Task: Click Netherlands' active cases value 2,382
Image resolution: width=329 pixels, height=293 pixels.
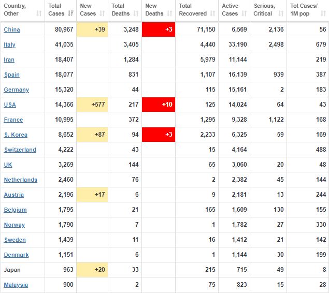Action: click(239, 180)
